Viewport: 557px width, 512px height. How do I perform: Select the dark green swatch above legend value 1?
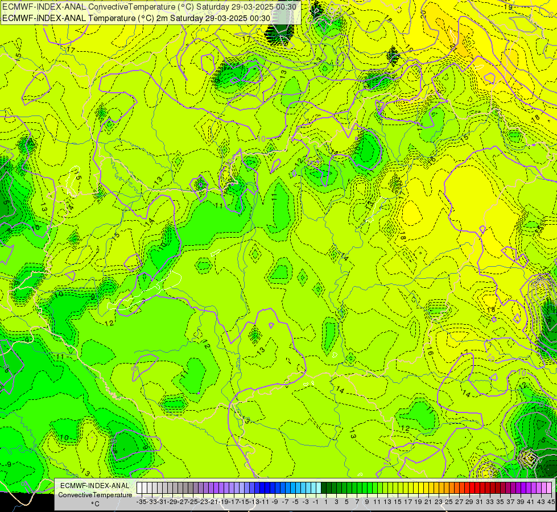(x=323, y=488)
